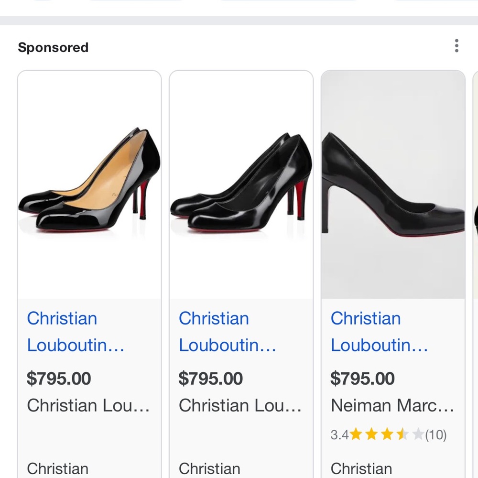This screenshot has width=478, height=478.
Task: Click the 3.4 star rating stars
Action: (386, 435)
